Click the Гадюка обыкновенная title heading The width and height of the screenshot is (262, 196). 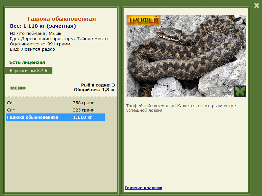point(62,19)
